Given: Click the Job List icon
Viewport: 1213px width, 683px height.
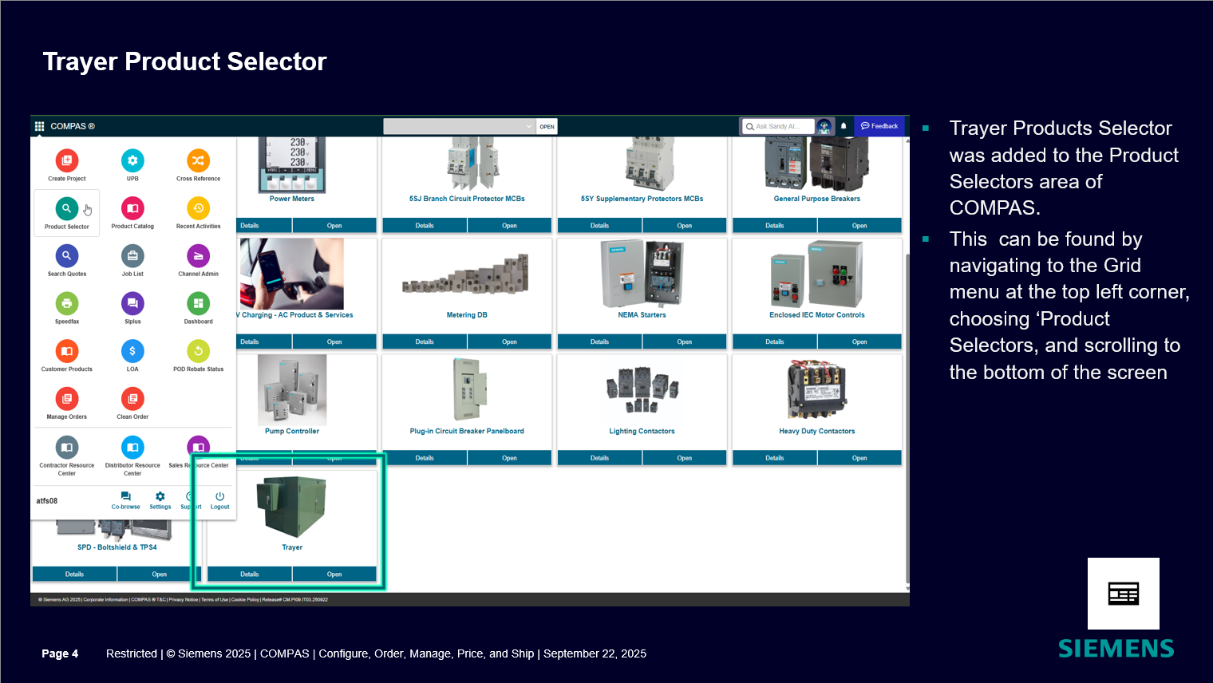Looking at the screenshot, I should coord(132,255).
